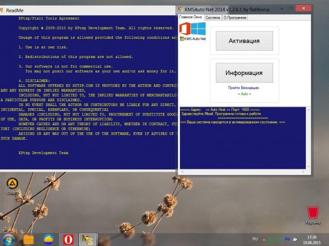Viewport: 329px width, 246px height.
Task: Switch to the Система tab
Action: pyautogui.click(x=213, y=18)
